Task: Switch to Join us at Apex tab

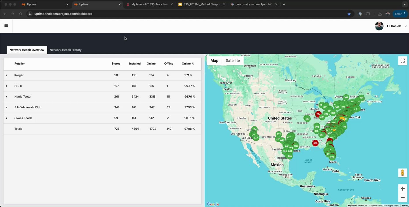Action: click(x=254, y=4)
